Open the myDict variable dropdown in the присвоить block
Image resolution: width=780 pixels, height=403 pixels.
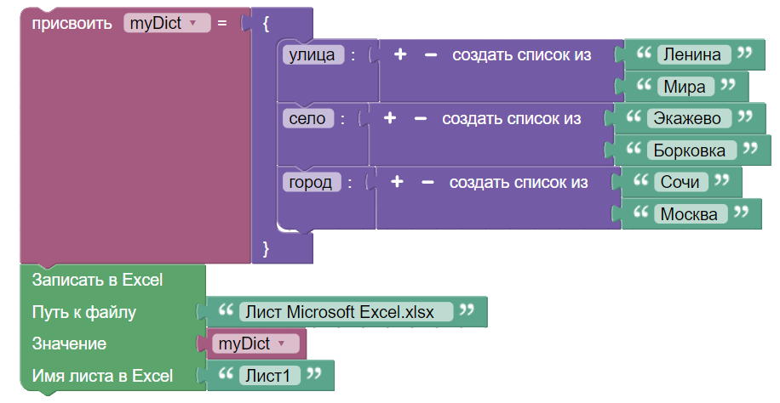167,24
